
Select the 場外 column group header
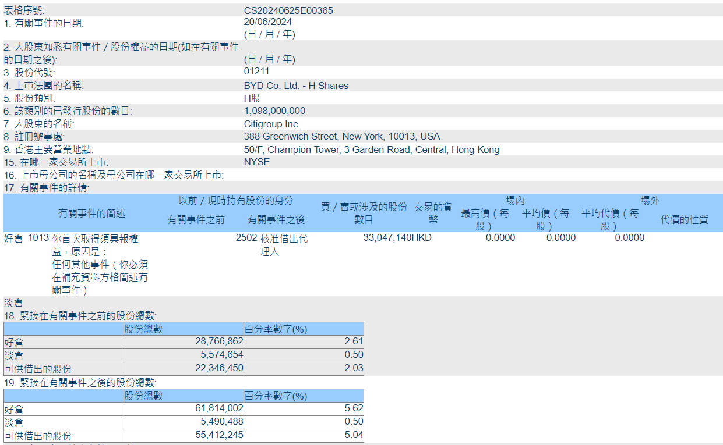click(650, 201)
